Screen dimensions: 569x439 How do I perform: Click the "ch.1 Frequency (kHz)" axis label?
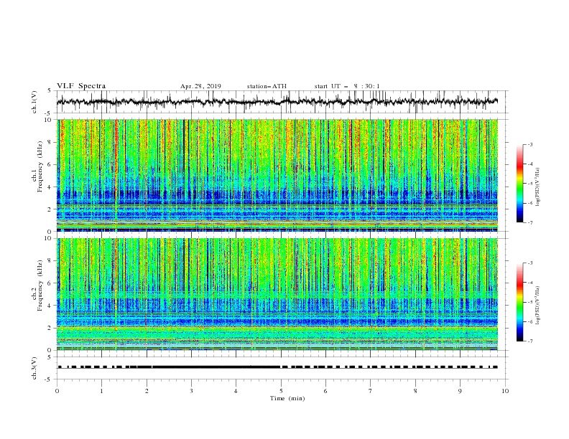(x=37, y=167)
